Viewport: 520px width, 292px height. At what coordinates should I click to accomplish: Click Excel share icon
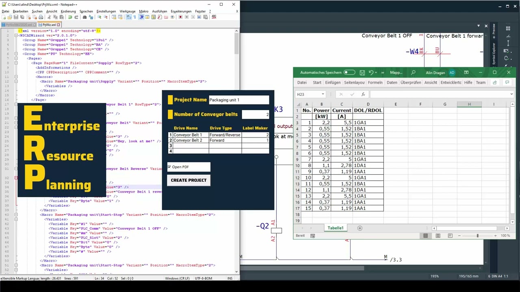click(495, 82)
